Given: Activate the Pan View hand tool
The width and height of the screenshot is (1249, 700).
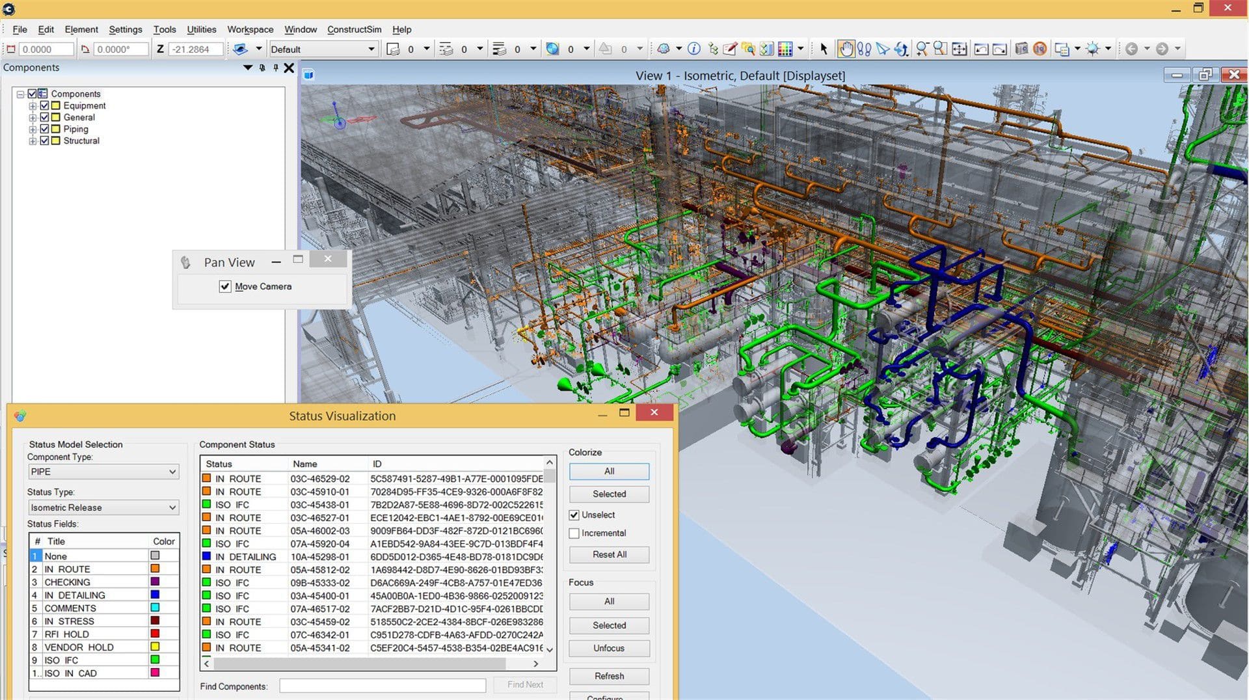Looking at the screenshot, I should 846,48.
